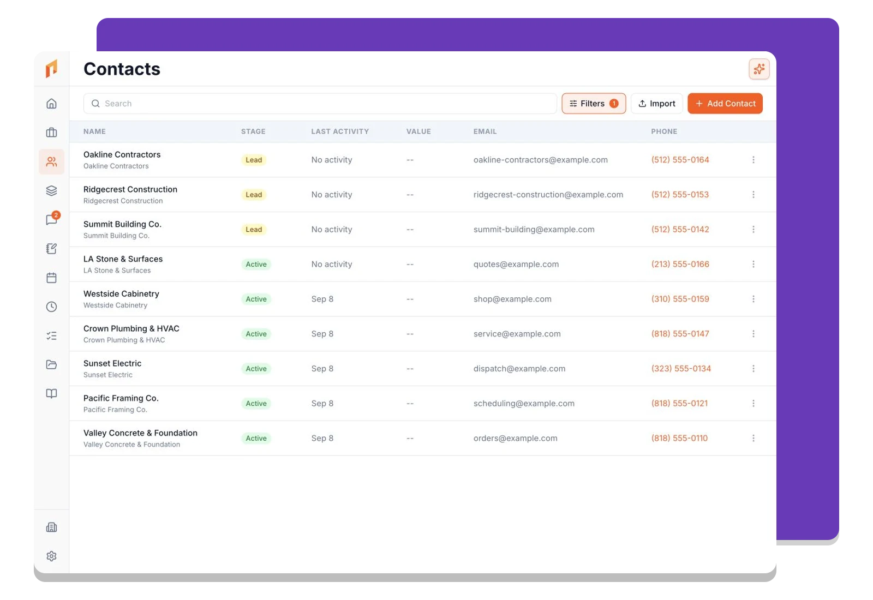Open row menu for Westside Cabinetry
Image resolution: width=873 pixels, height=600 pixels.
(x=754, y=299)
